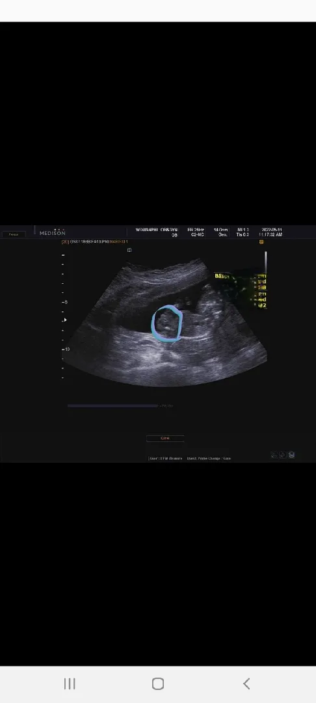Image resolution: width=316 pixels, height=703 pixels.
Task: Click the grayscale bar at right of scan
Action: coord(265,262)
